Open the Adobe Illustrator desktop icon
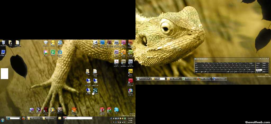Viewport: 271px width, 124px height. click(123, 52)
